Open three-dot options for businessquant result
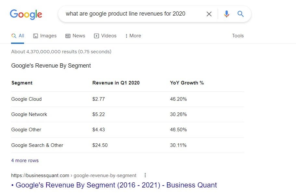 pos(145,175)
